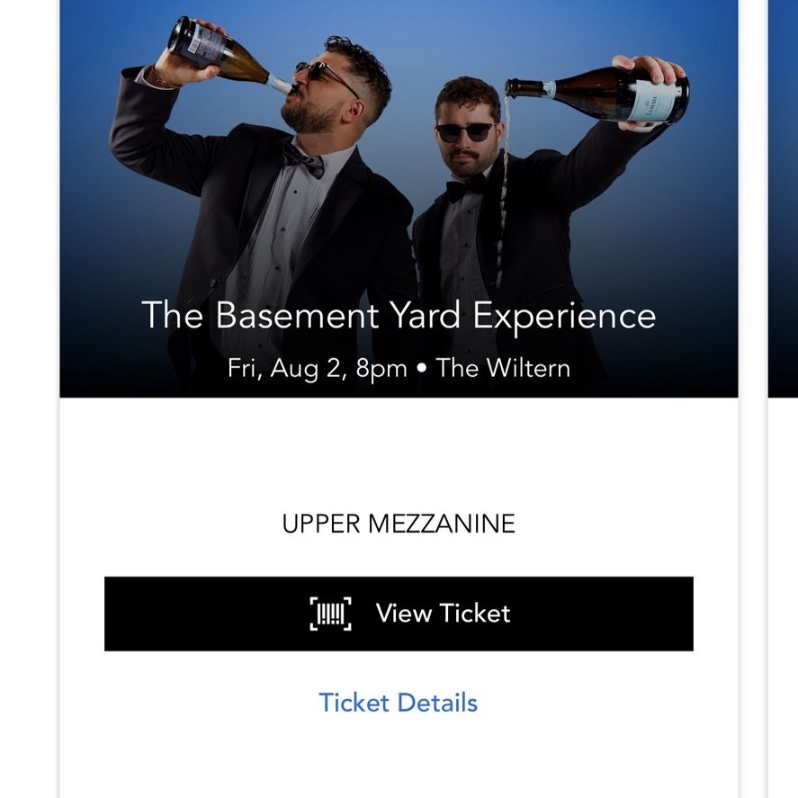Select the event title The Basement Yard Experience
Screen dimensions: 798x798
399,316
